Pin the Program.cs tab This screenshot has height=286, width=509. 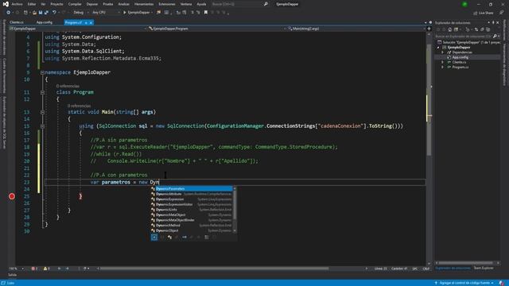[86, 23]
